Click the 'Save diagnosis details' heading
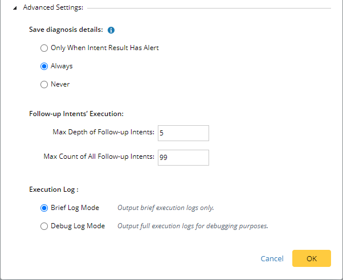This screenshot has width=343, height=280. (x=66, y=30)
